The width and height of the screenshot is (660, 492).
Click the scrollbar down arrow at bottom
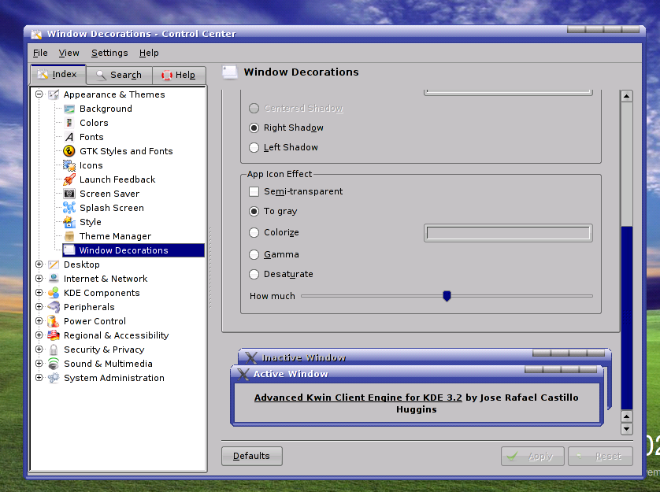tap(627, 429)
